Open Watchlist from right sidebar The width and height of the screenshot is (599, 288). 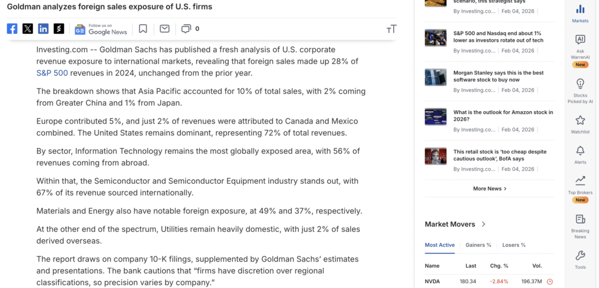click(580, 124)
